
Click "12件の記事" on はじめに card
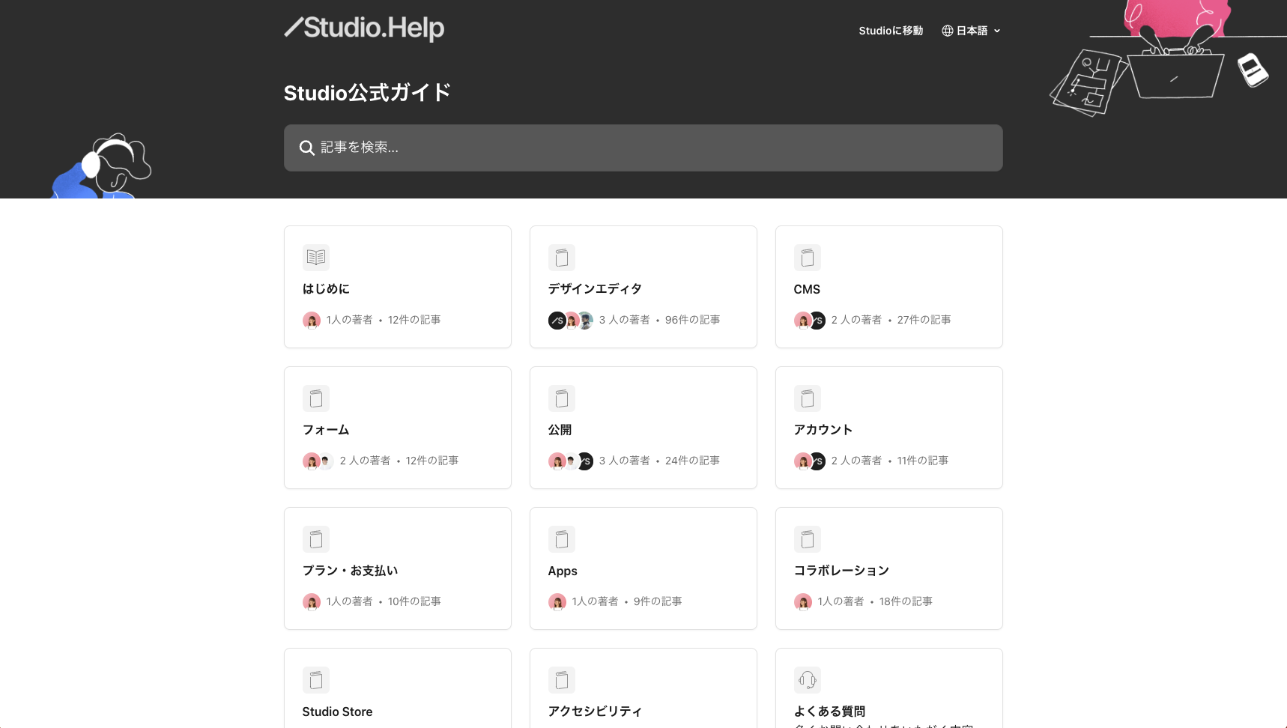coord(414,320)
